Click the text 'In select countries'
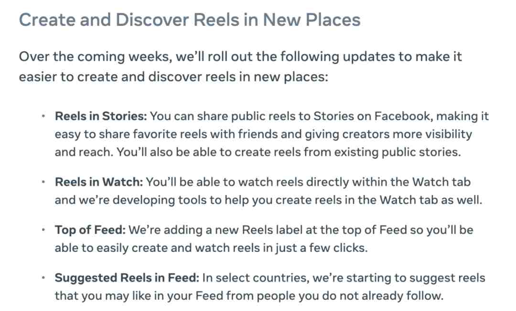The width and height of the screenshot is (516, 311). click(256, 278)
